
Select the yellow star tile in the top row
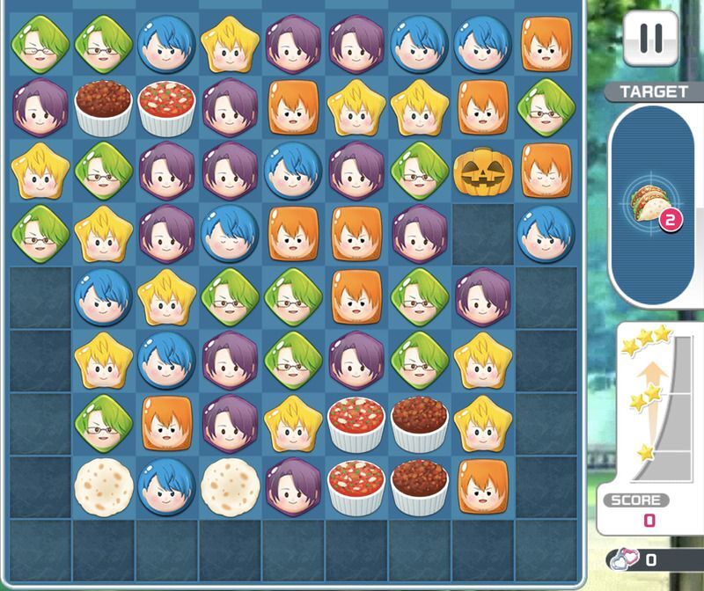point(230,45)
